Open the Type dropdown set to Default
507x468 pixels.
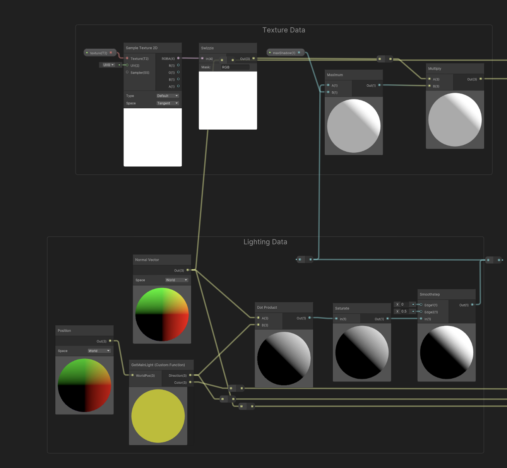(167, 96)
